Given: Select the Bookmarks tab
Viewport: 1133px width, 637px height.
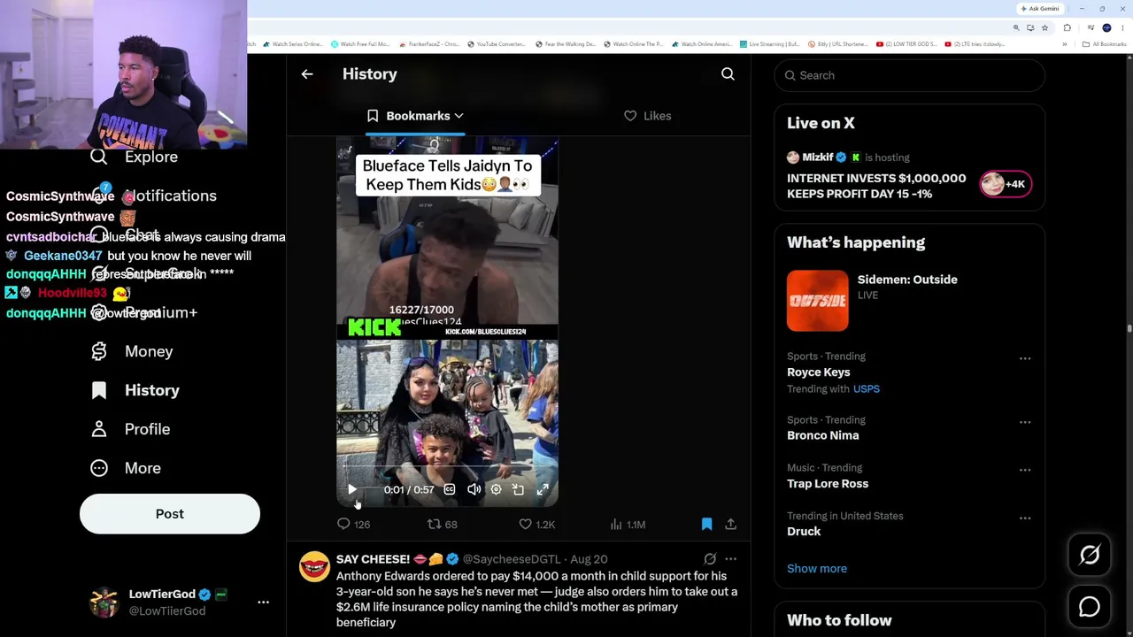Looking at the screenshot, I should coord(415,116).
